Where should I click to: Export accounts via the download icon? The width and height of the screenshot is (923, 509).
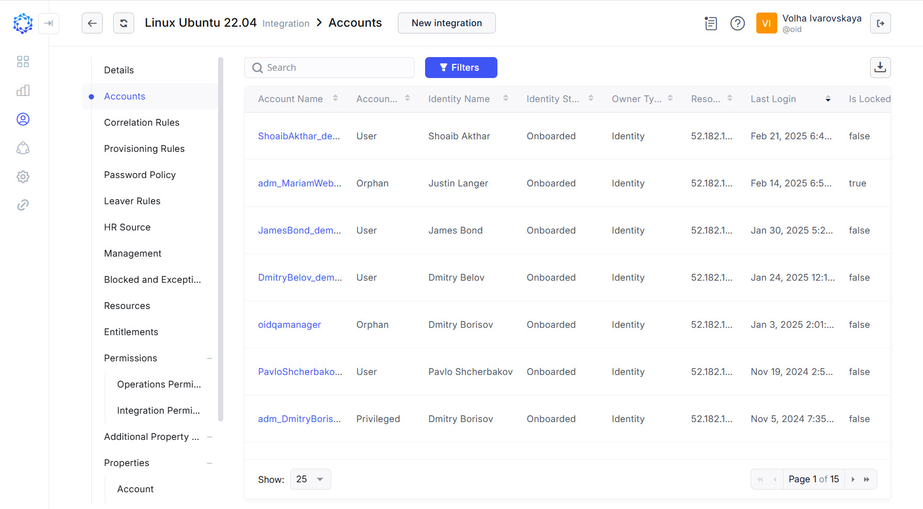pyautogui.click(x=881, y=68)
